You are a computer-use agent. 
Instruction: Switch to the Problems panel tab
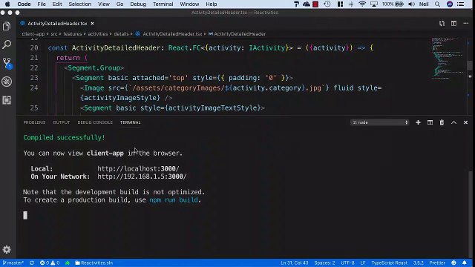tap(34, 122)
